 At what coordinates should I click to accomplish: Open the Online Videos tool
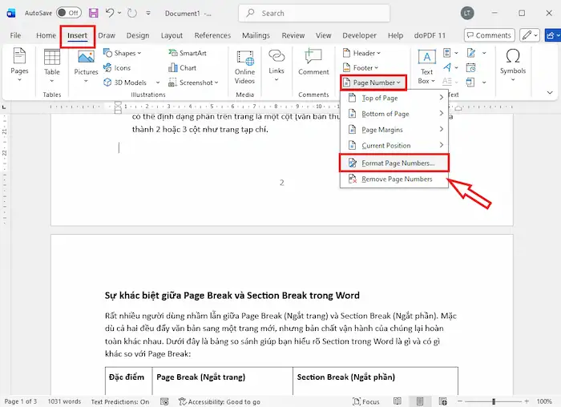pyautogui.click(x=244, y=66)
